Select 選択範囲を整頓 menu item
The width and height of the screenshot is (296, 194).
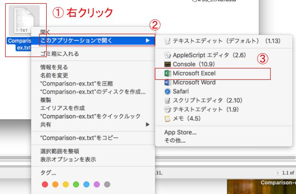click(x=93, y=151)
